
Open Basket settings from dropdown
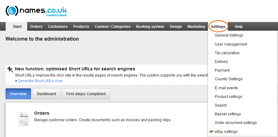(228, 114)
